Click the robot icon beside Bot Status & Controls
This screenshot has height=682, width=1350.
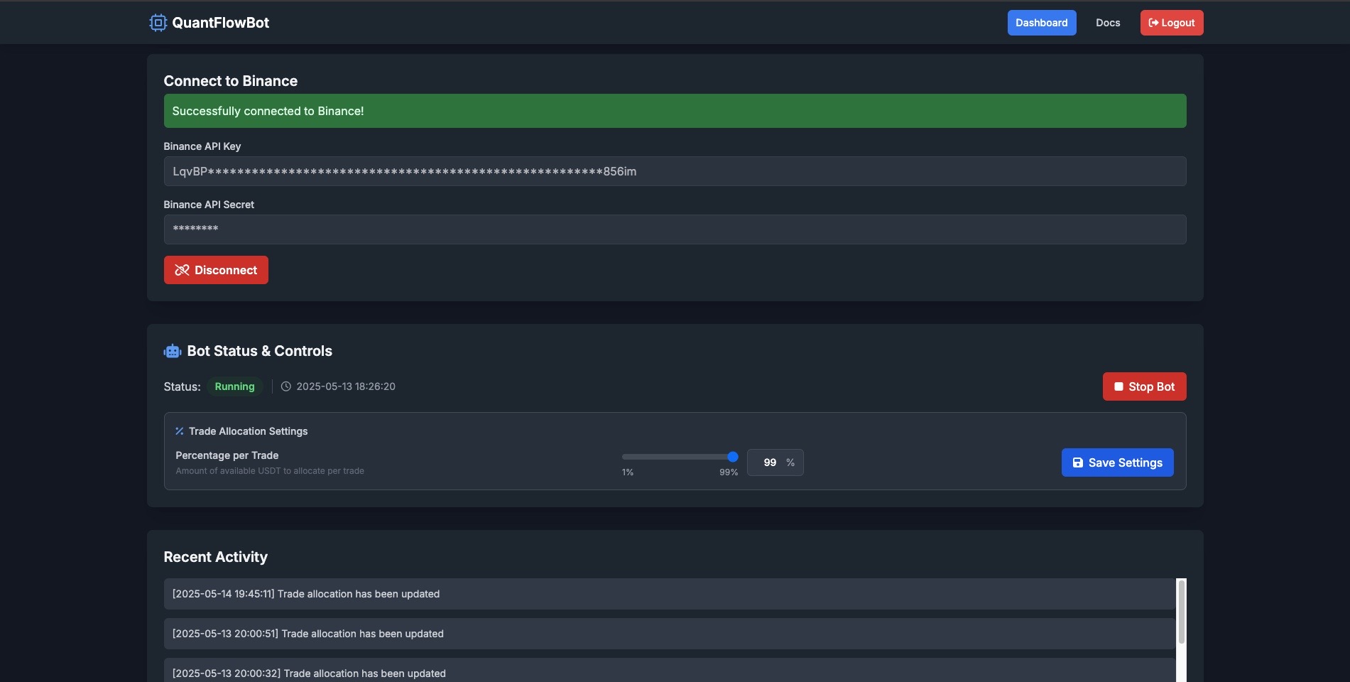point(172,350)
